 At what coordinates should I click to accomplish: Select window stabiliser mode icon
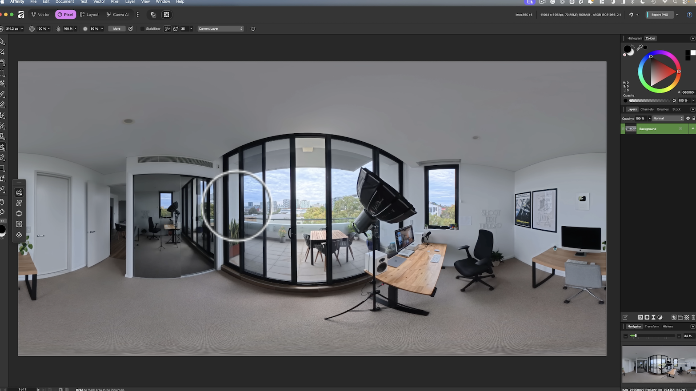176,29
